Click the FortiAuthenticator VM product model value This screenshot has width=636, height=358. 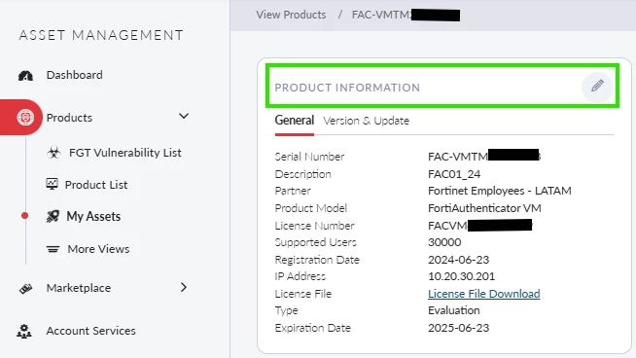484,208
